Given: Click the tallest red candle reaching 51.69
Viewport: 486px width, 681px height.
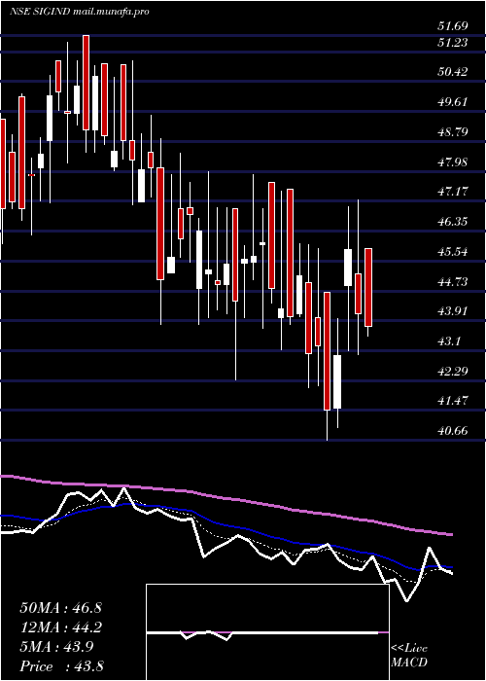Looking at the screenshot, I should (x=86, y=83).
